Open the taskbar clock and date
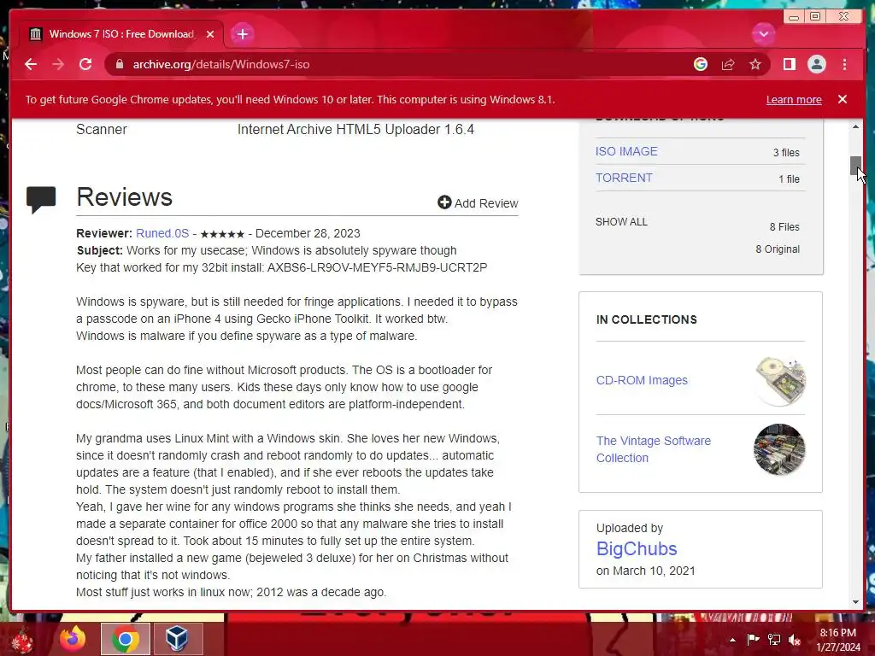The width and height of the screenshot is (875, 656). click(x=837, y=640)
